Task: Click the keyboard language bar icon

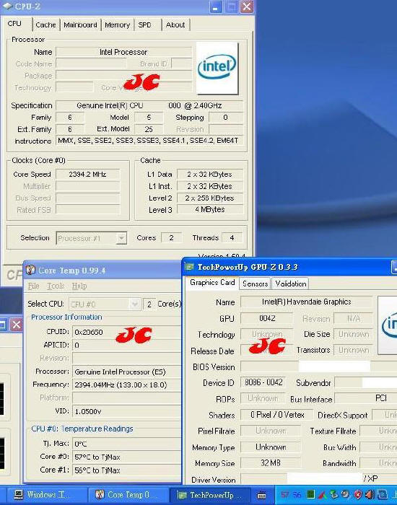Action: pos(261,496)
